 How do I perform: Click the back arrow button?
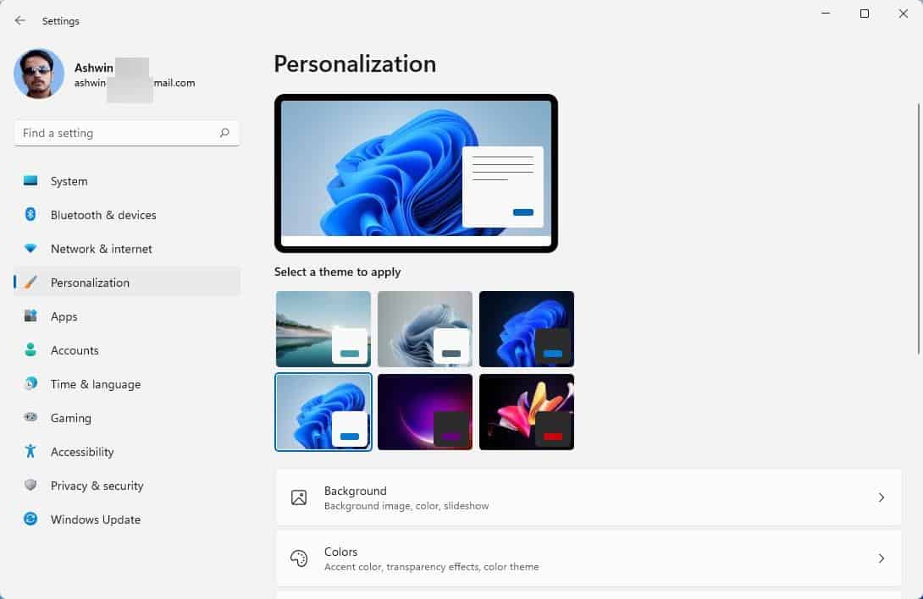(19, 20)
